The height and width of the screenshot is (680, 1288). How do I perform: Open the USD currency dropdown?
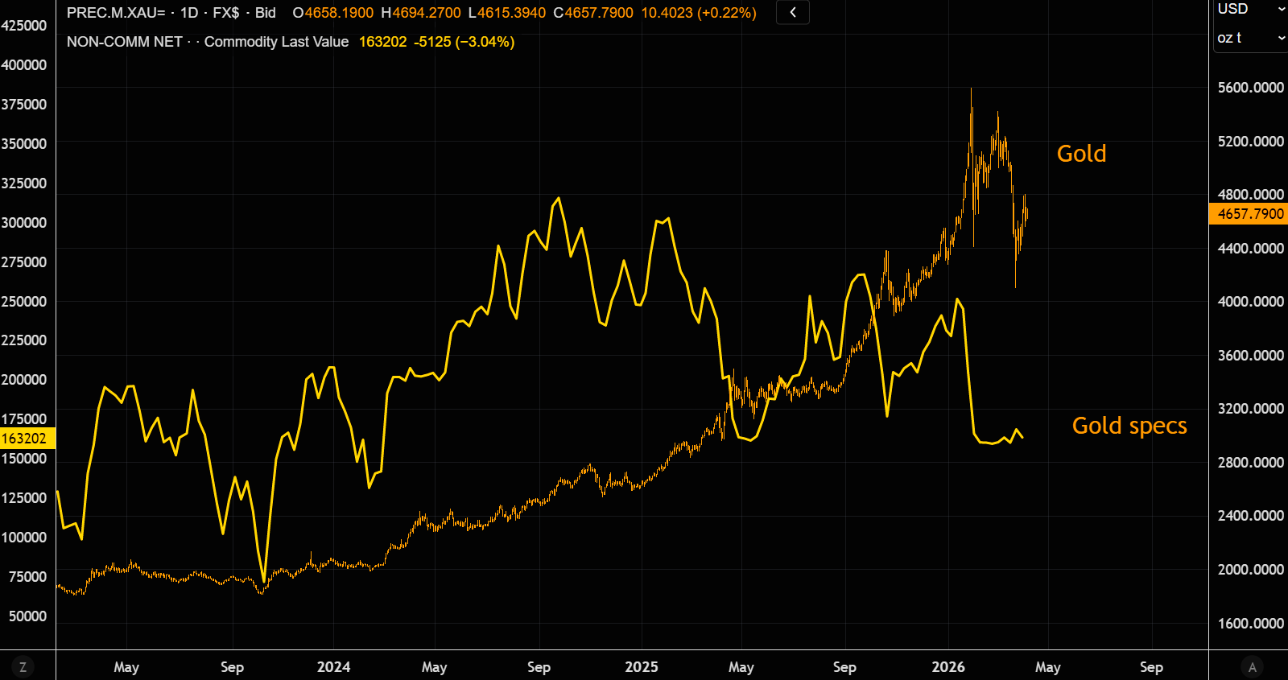click(1250, 10)
